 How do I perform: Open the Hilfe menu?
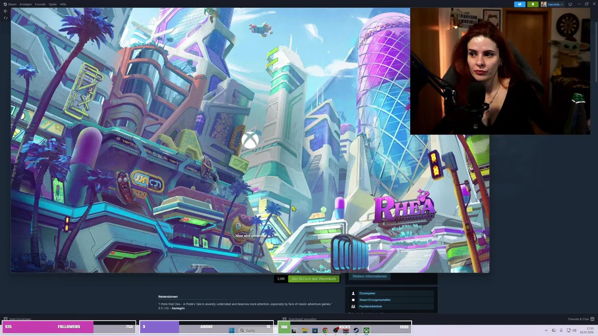point(63,4)
